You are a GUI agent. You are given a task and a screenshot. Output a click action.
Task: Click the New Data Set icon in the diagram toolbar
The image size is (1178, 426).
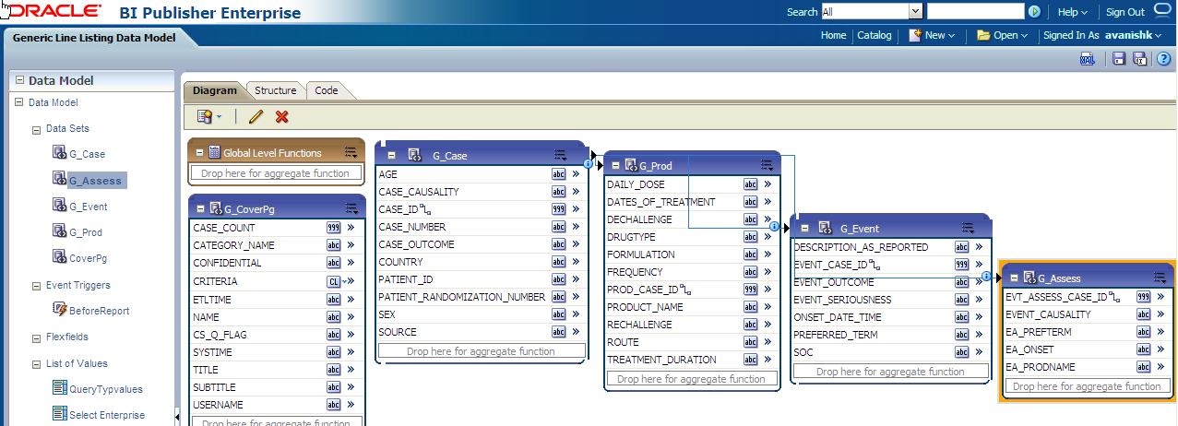point(205,116)
